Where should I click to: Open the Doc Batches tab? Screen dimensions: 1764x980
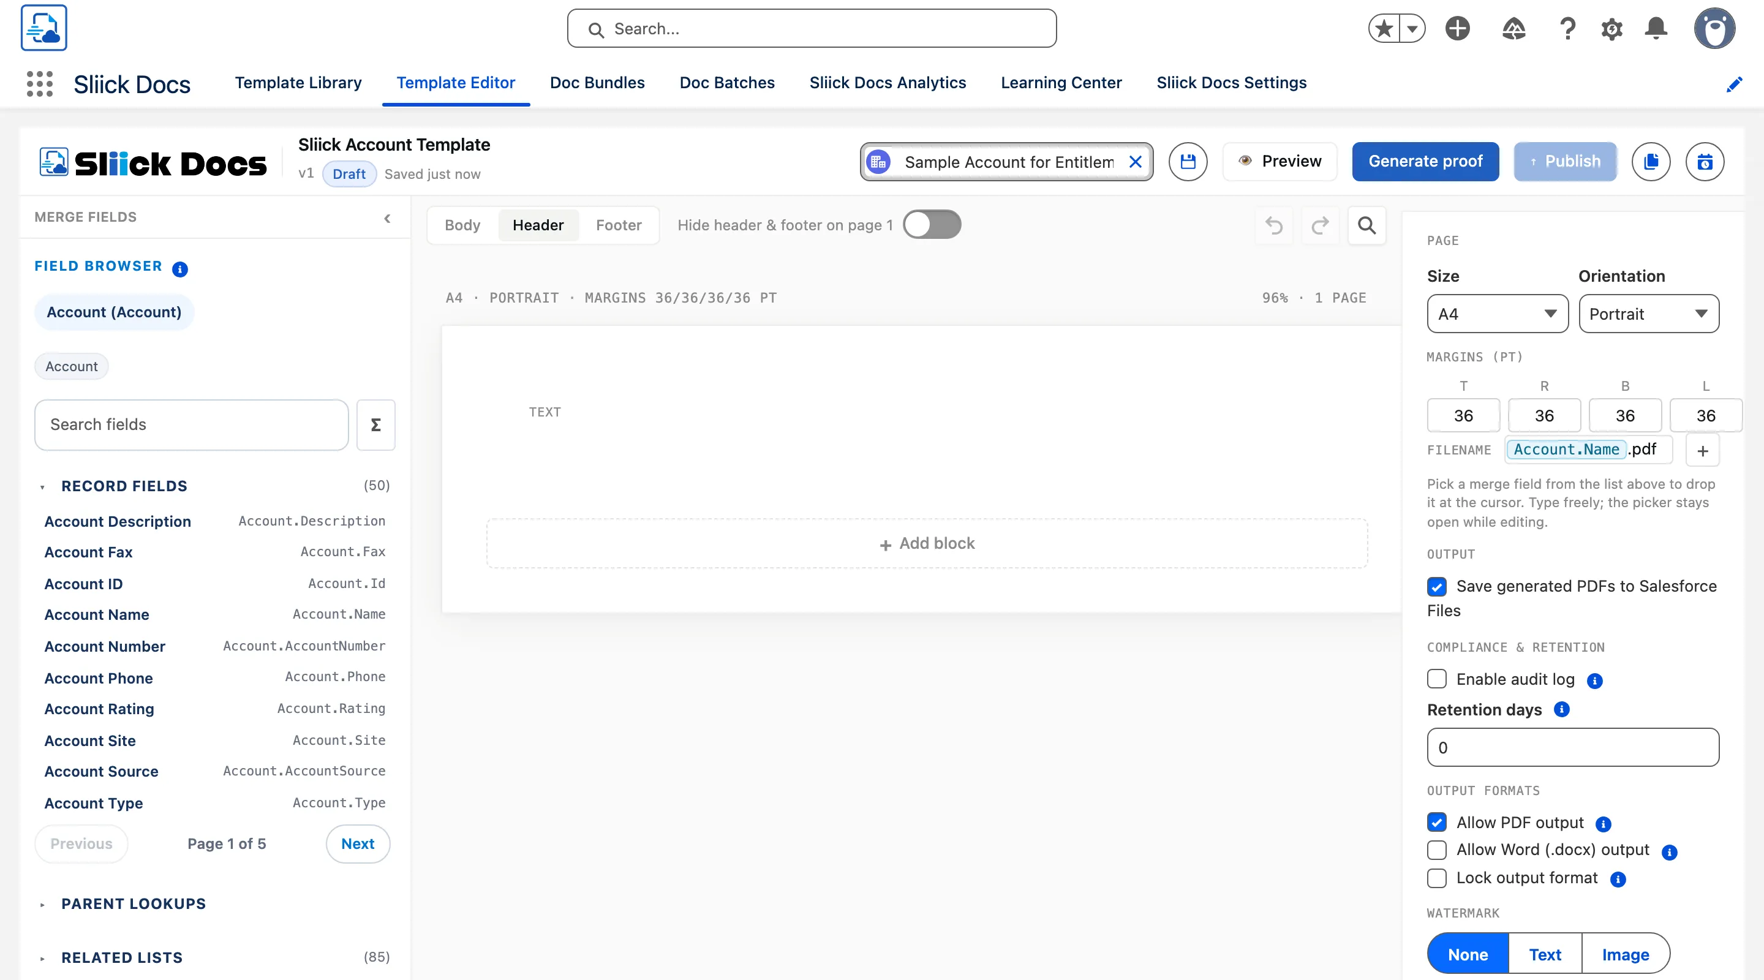click(x=726, y=83)
